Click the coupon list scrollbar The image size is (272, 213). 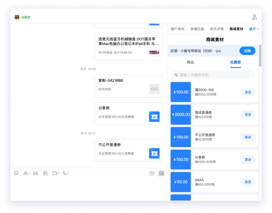260,56
